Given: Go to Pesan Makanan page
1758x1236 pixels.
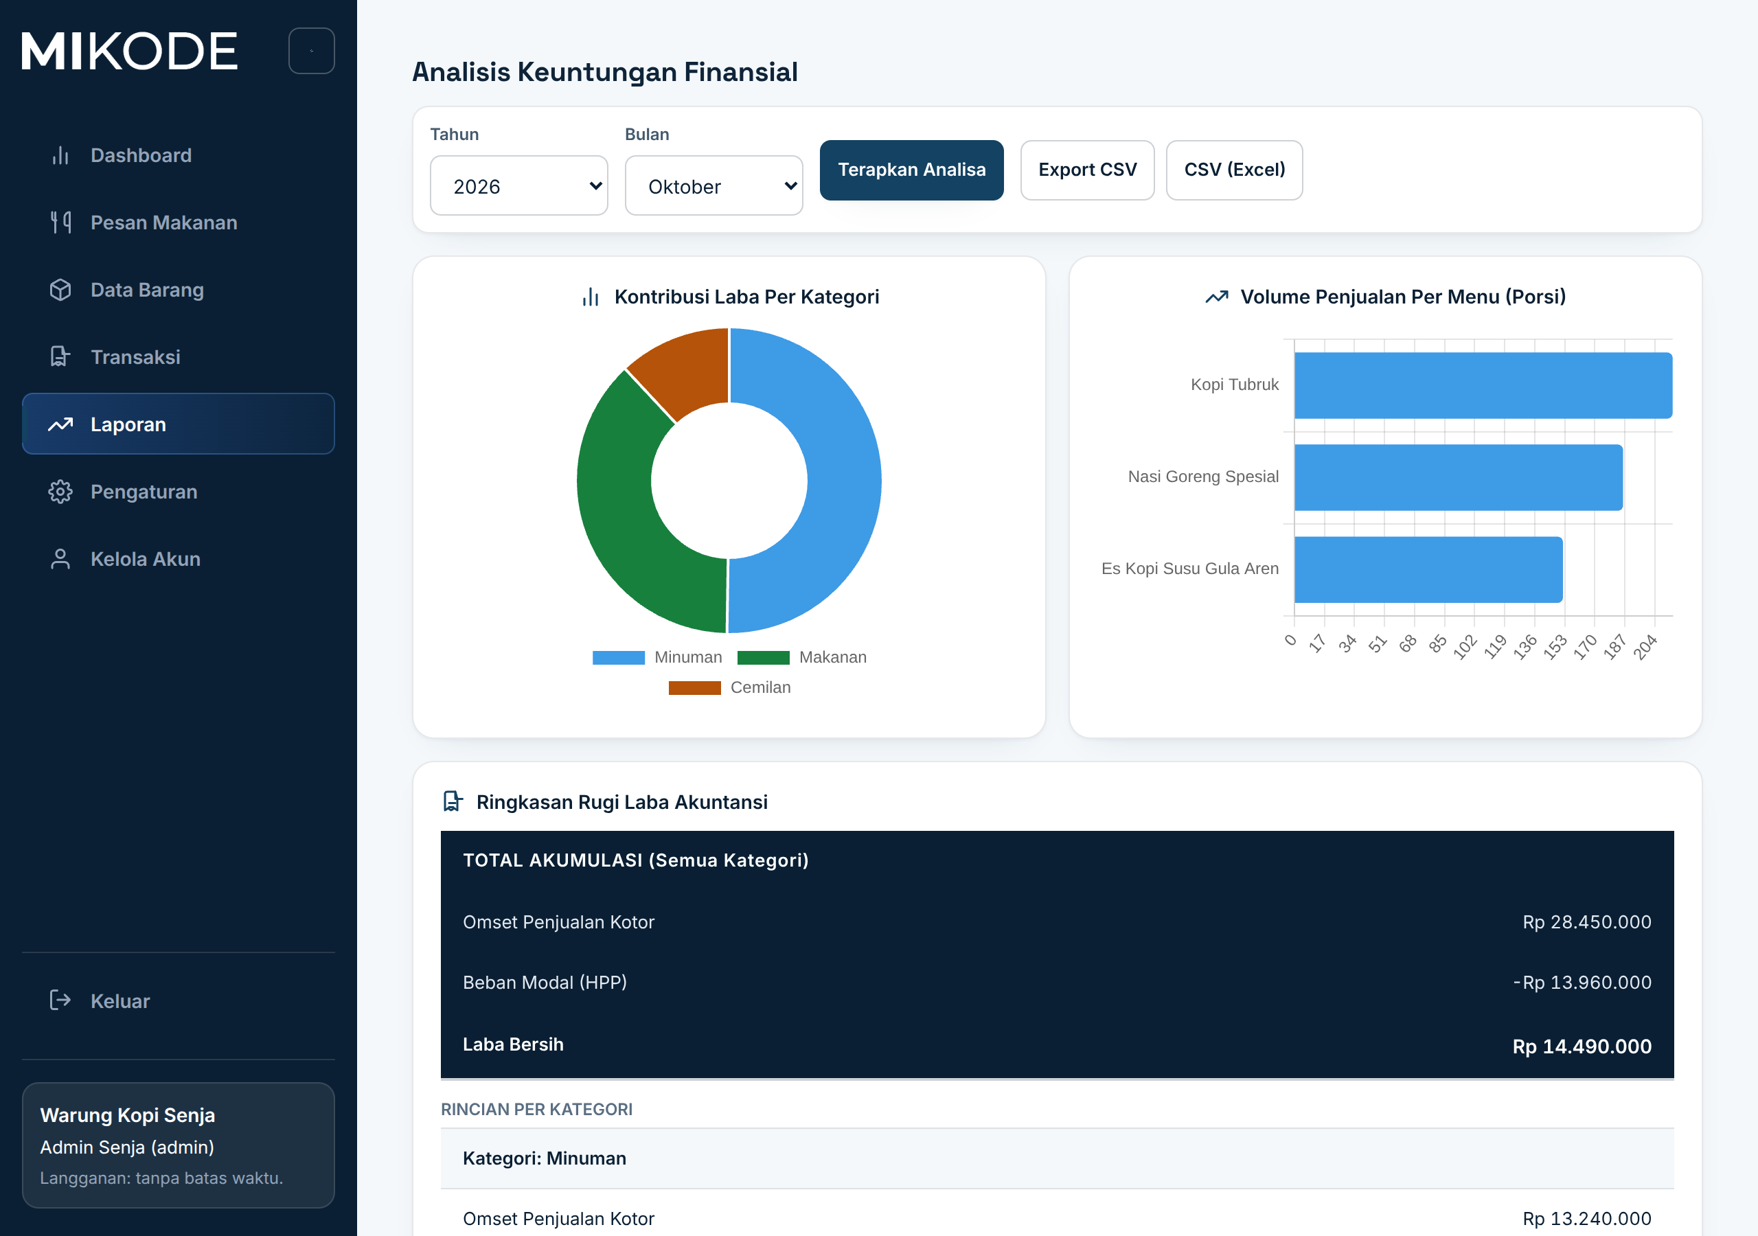Looking at the screenshot, I should [x=179, y=223].
